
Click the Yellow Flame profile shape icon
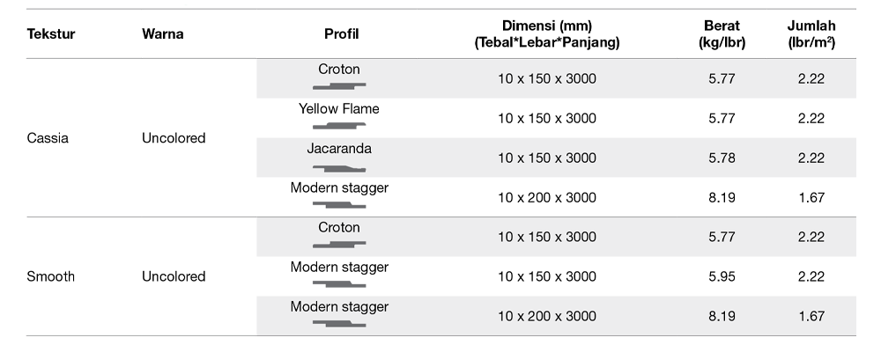click(x=339, y=126)
